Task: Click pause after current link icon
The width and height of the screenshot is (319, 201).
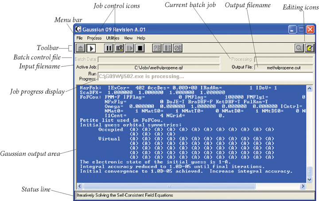Action: coord(119,48)
